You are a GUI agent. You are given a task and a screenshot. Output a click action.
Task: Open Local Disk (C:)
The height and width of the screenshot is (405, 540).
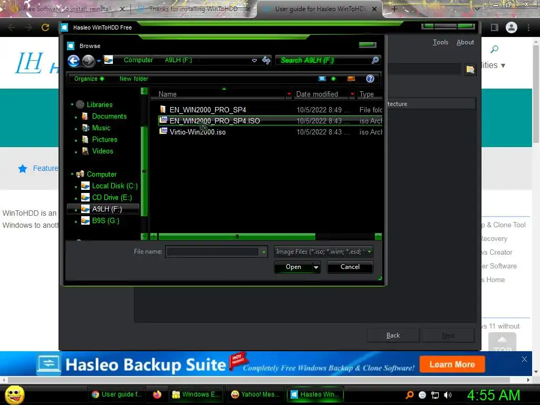tap(114, 186)
